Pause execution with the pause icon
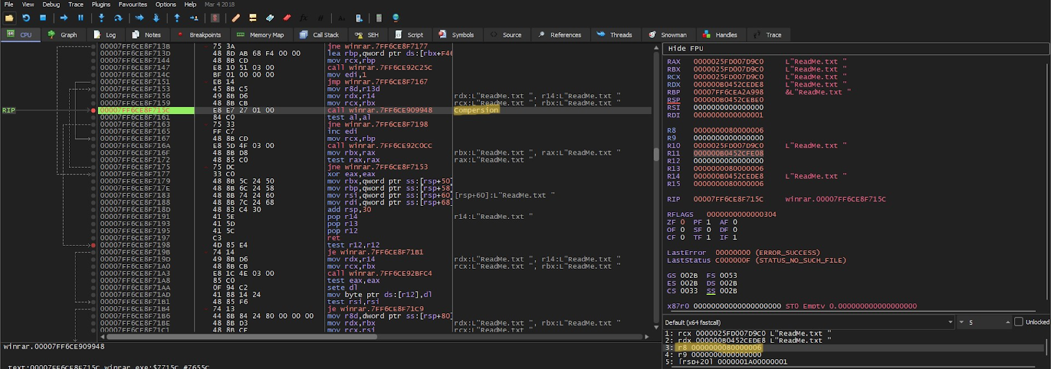1051x369 pixels. pos(81,18)
